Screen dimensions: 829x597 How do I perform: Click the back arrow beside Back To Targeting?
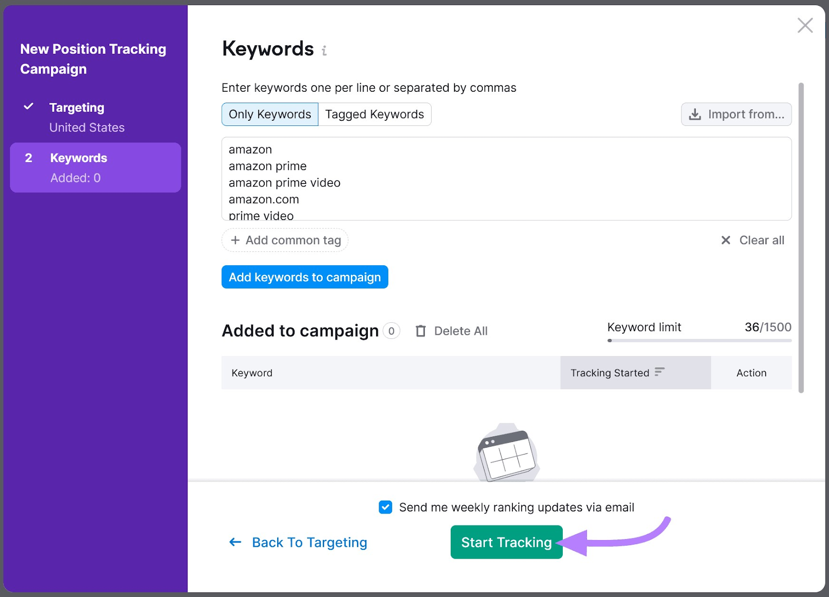coord(235,542)
